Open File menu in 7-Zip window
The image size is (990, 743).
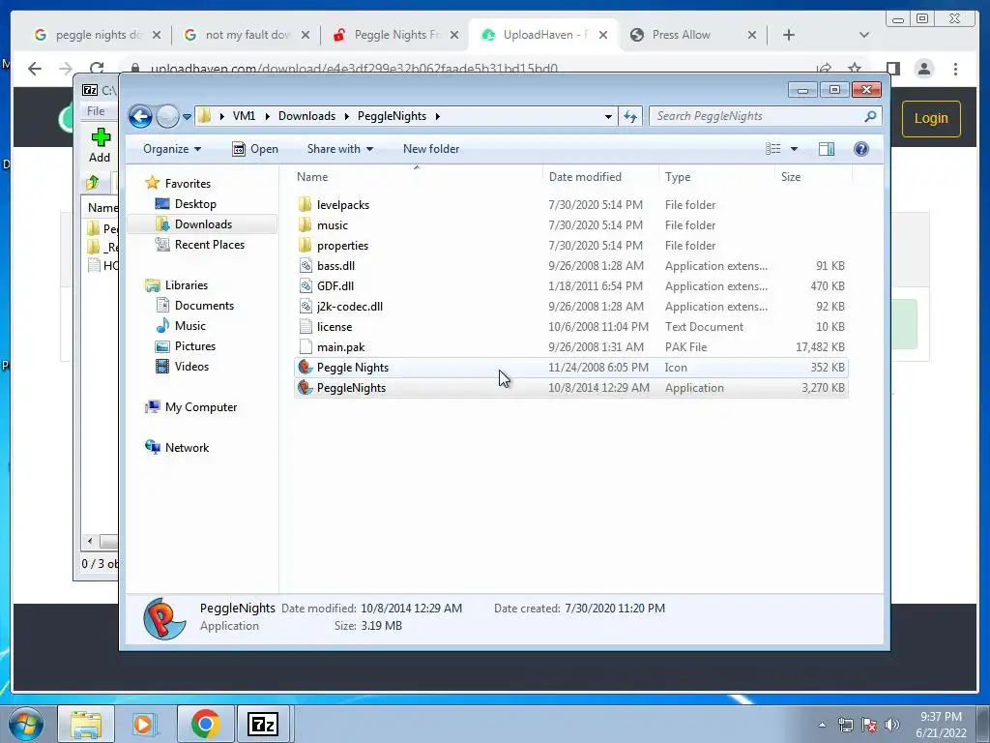pos(96,111)
